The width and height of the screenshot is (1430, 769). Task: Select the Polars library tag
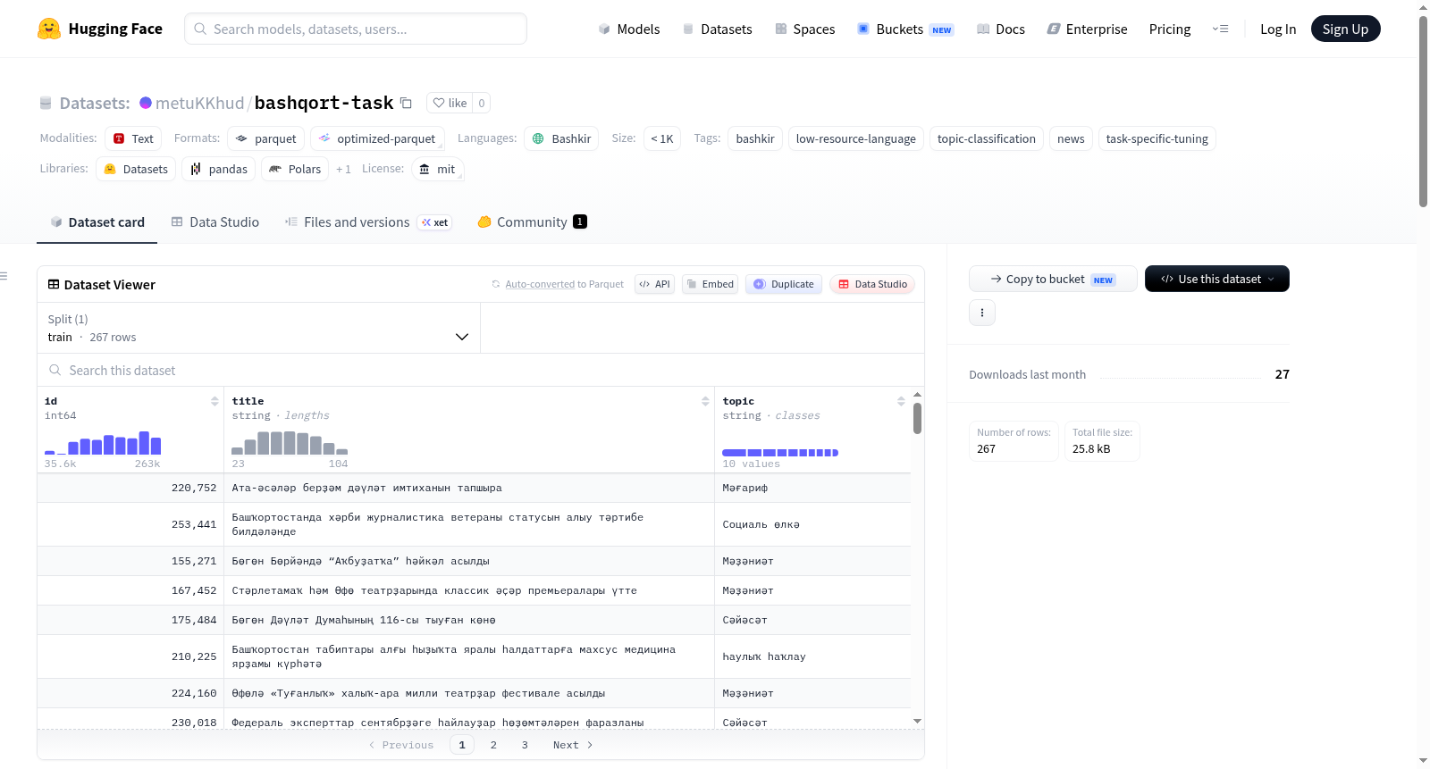[x=295, y=169]
